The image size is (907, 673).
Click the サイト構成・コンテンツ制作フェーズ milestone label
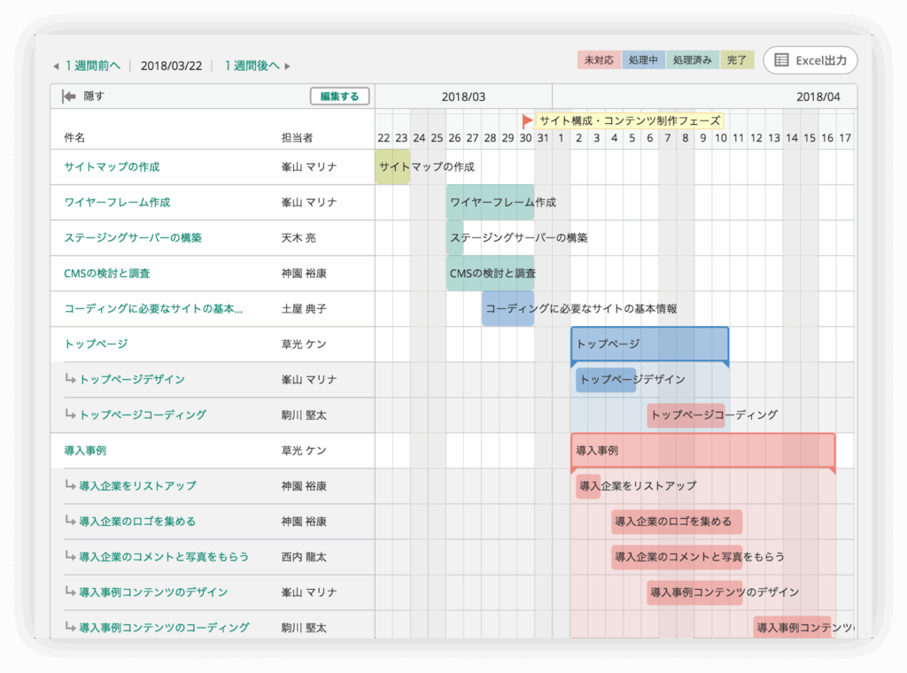coord(629,120)
